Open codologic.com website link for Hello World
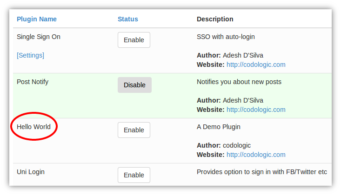Image resolution: width=341 pixels, height=195 pixels. tap(256, 155)
